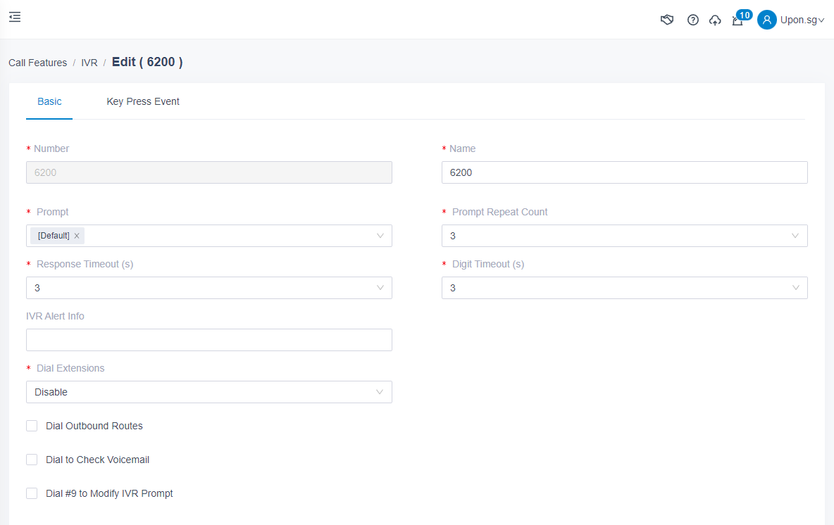This screenshot has width=834, height=525.
Task: Click the IVR Alert Info input field
Action: pyautogui.click(x=208, y=340)
